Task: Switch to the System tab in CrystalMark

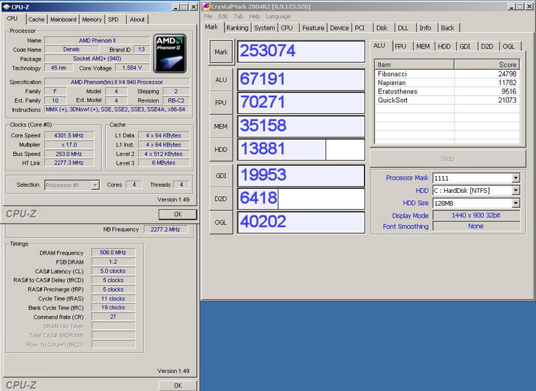Action: tap(264, 28)
